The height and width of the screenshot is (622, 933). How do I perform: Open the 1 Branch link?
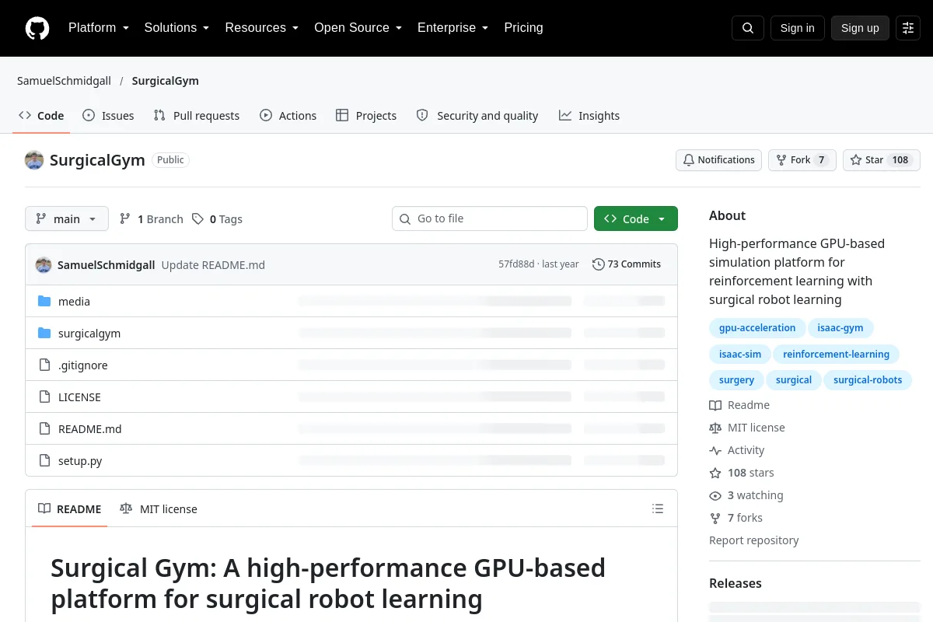(x=152, y=219)
